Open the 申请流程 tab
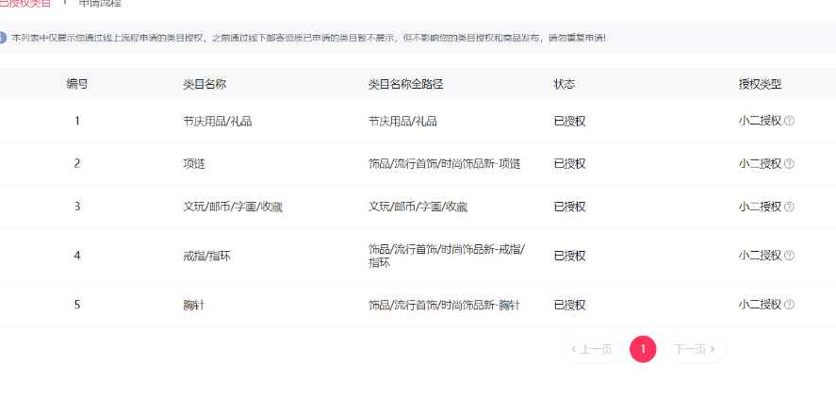The height and width of the screenshot is (399, 836). click(x=100, y=3)
